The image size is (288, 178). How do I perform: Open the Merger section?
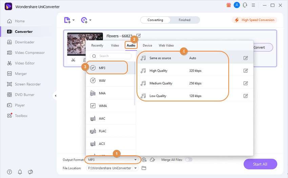click(17, 74)
